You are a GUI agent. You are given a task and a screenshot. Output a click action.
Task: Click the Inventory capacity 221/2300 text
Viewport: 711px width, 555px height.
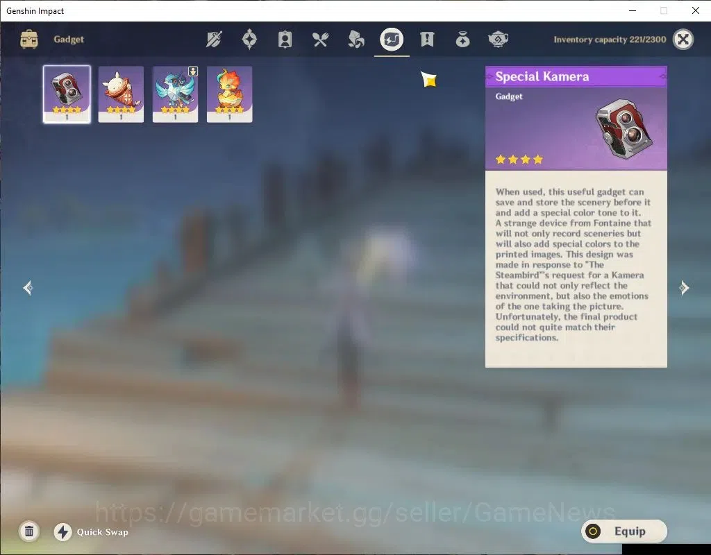coord(610,40)
